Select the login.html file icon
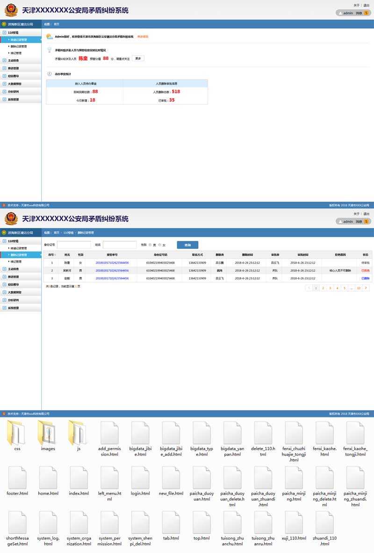This screenshot has width=374, height=553. pos(140,478)
